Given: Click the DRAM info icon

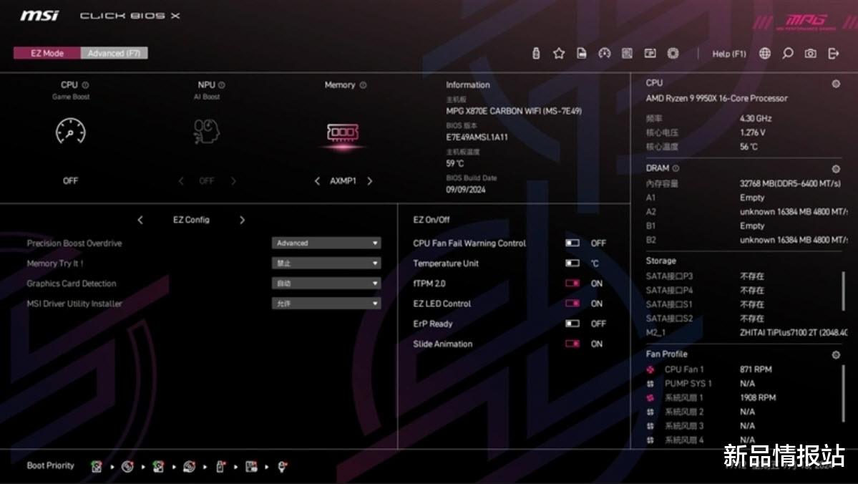Looking at the screenshot, I should (676, 169).
